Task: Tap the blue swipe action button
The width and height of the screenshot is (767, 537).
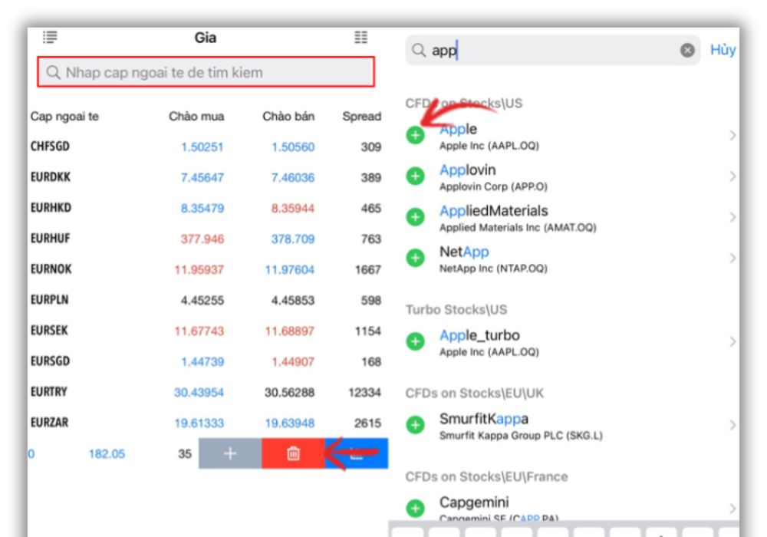Action: coord(357,453)
